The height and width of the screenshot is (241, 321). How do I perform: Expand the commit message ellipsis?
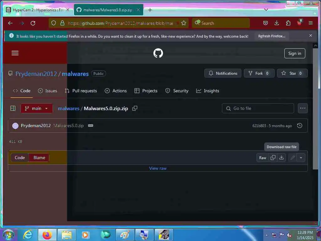coord(91,126)
